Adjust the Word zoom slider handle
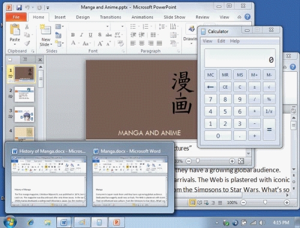 click(x=265, y=202)
